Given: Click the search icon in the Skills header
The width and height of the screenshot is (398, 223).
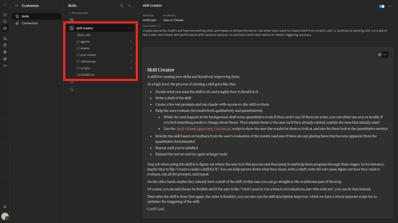Looking at the screenshot, I should tap(122, 6).
